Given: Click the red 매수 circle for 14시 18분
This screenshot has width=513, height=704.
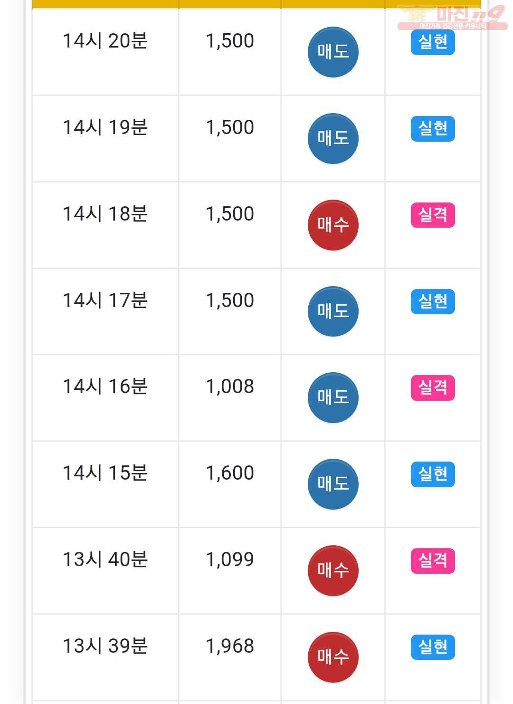Looking at the screenshot, I should point(333,225).
